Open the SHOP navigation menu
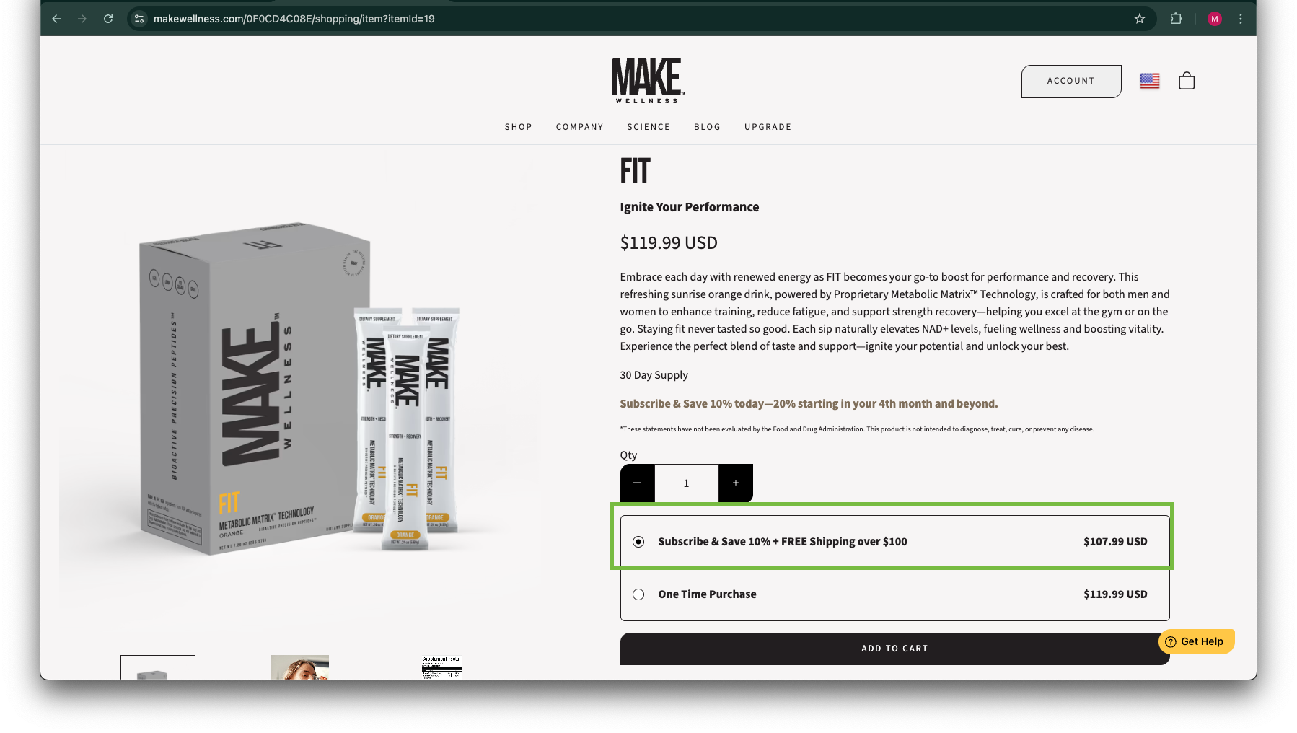This screenshot has width=1297, height=733. (518, 127)
